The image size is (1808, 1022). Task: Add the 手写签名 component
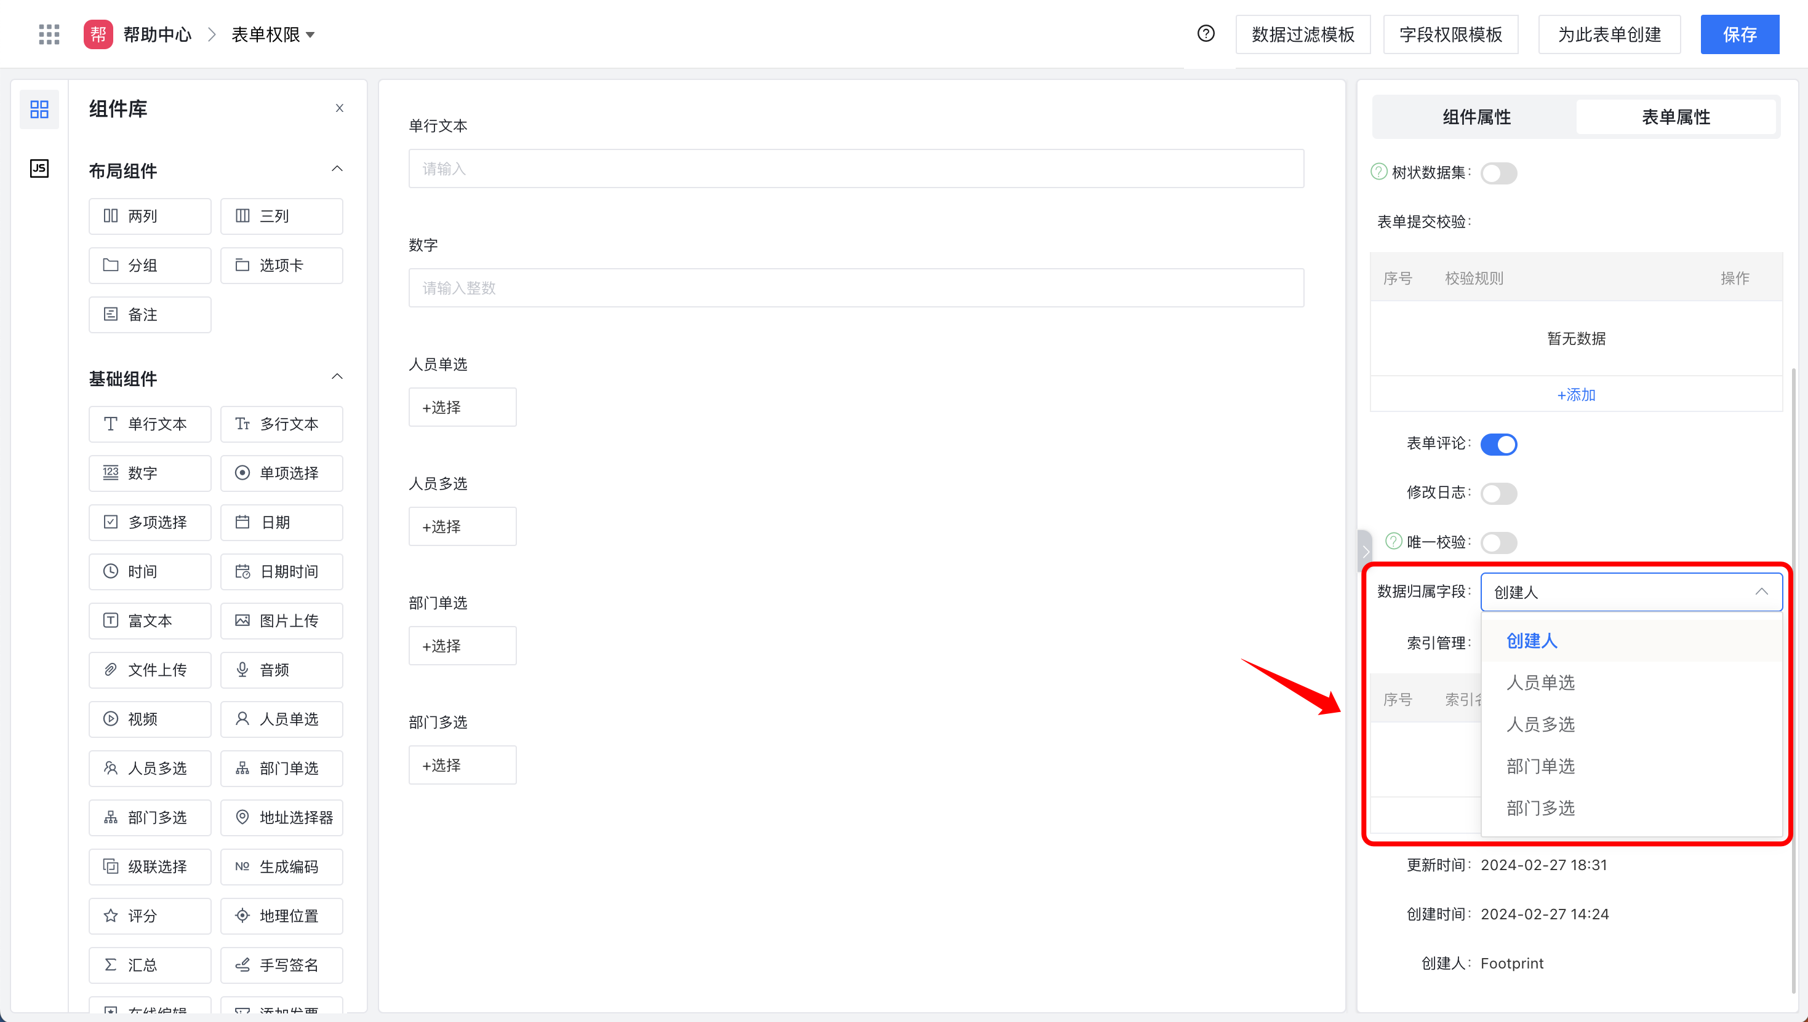tap(282, 964)
